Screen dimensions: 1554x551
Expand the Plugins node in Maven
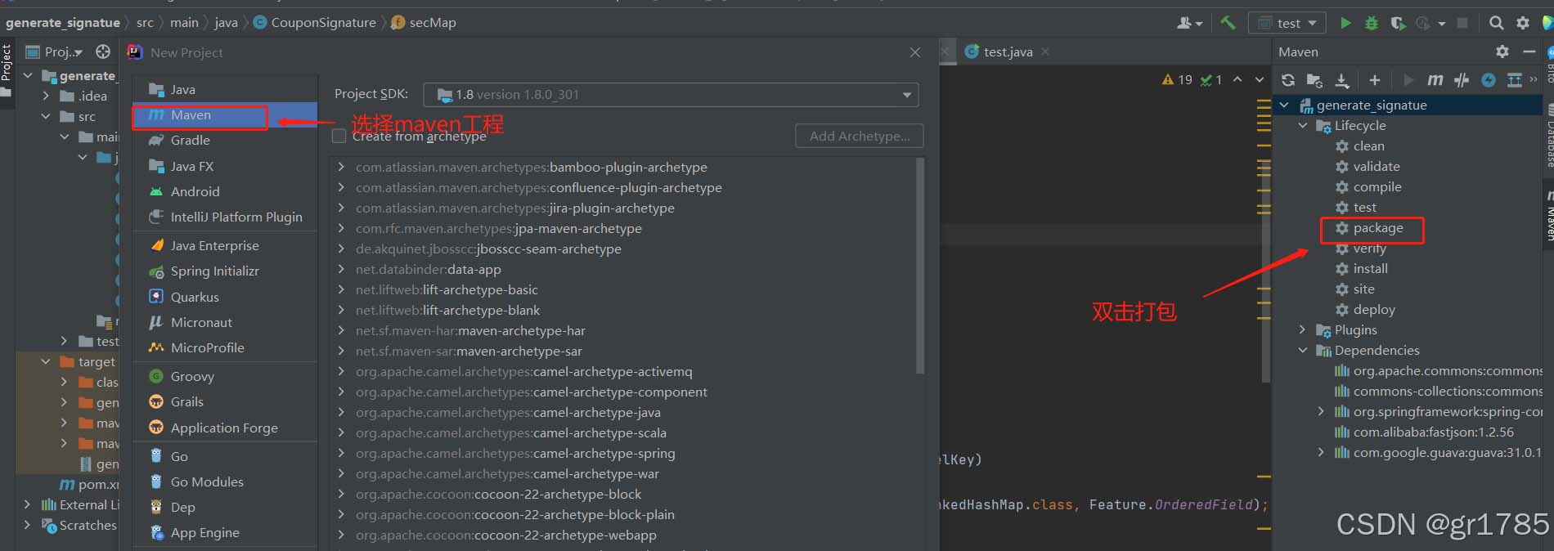pyautogui.click(x=1303, y=329)
